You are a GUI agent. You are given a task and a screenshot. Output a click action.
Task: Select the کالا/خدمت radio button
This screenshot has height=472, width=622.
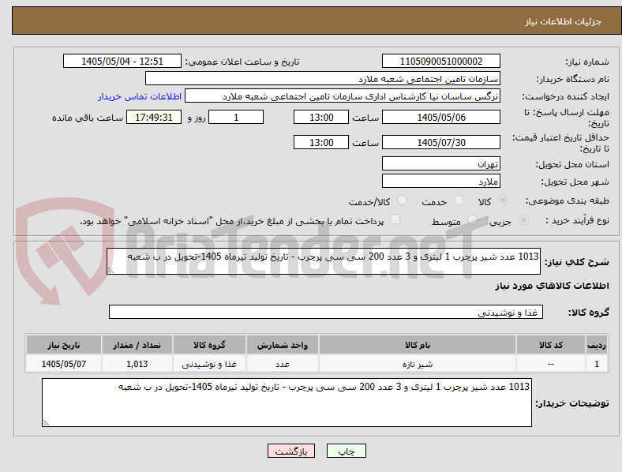(403, 200)
